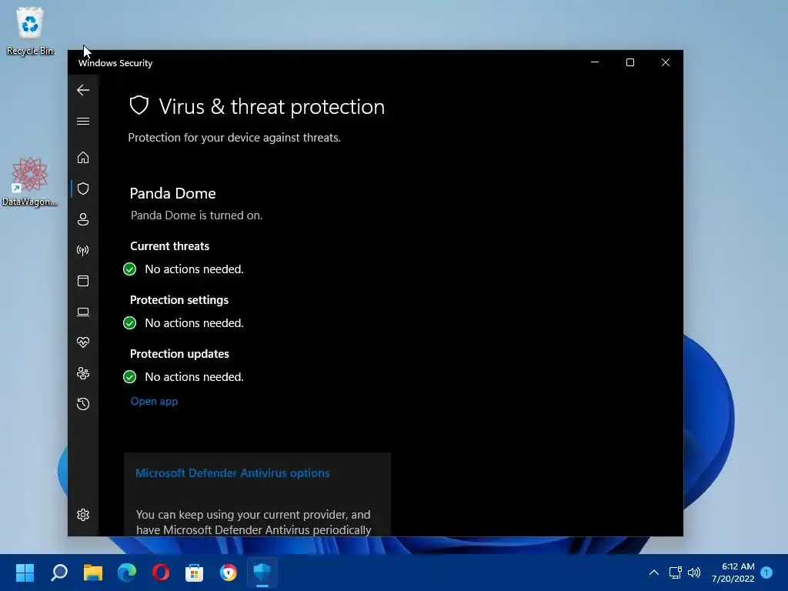
Task: Launch Opera browser from taskbar
Action: click(x=161, y=573)
